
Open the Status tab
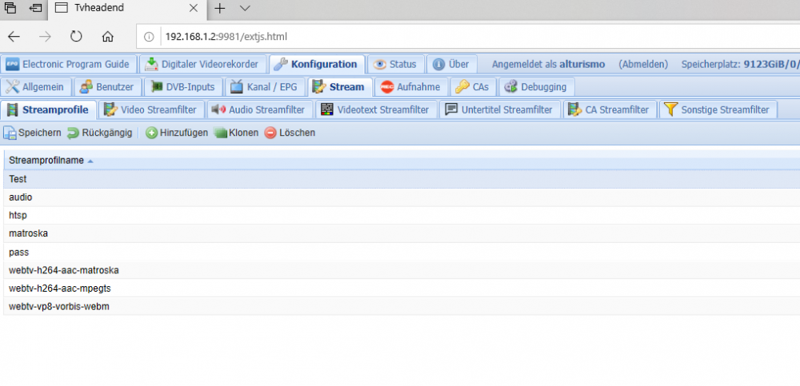coord(395,64)
